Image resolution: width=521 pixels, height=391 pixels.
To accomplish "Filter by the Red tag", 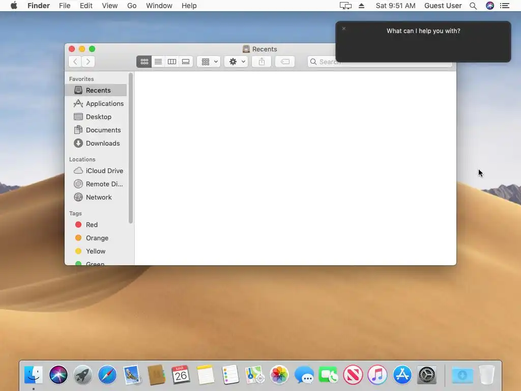I will pos(96,225).
